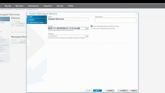This screenshot has width=165, height=93.
Task: Click the RESET button
Action: [109, 90]
